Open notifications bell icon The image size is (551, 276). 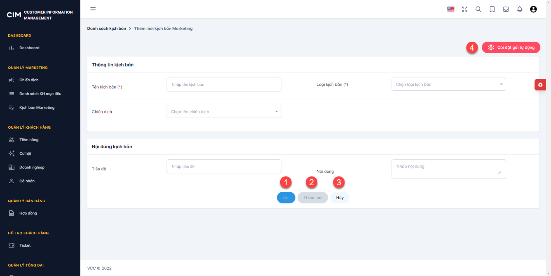[x=520, y=9]
